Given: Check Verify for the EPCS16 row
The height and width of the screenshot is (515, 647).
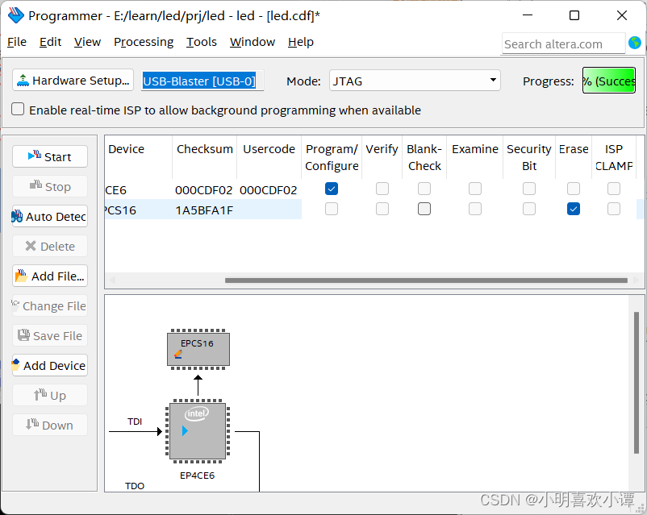Looking at the screenshot, I should coord(382,209).
